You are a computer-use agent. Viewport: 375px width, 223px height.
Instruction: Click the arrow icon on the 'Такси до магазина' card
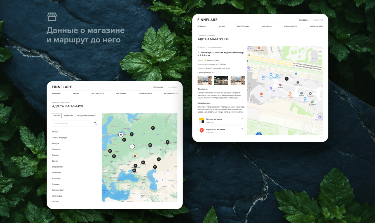point(242,119)
